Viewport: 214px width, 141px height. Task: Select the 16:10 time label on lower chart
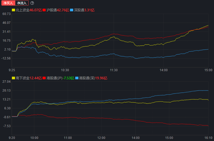coord(208,138)
